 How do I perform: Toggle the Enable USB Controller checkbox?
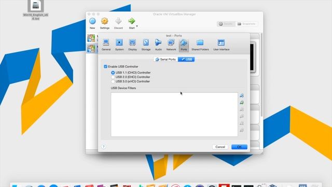tap(105, 66)
